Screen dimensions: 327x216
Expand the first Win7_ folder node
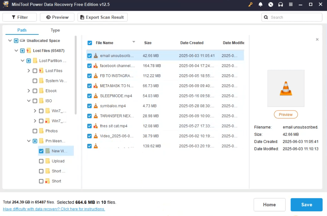[35, 111]
